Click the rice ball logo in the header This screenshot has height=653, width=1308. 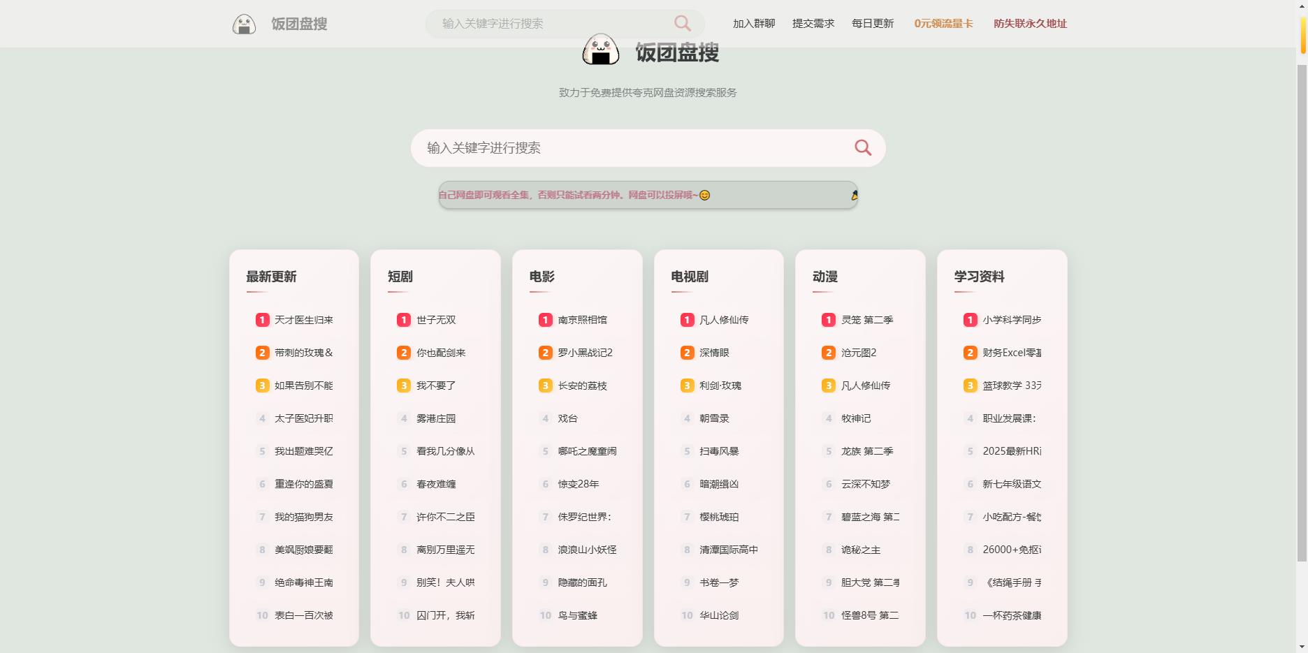coord(245,23)
